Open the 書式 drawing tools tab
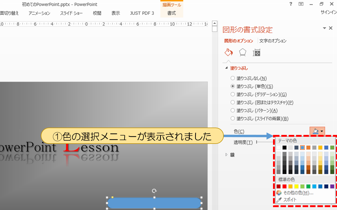This screenshot has width=337, height=210. [172, 13]
